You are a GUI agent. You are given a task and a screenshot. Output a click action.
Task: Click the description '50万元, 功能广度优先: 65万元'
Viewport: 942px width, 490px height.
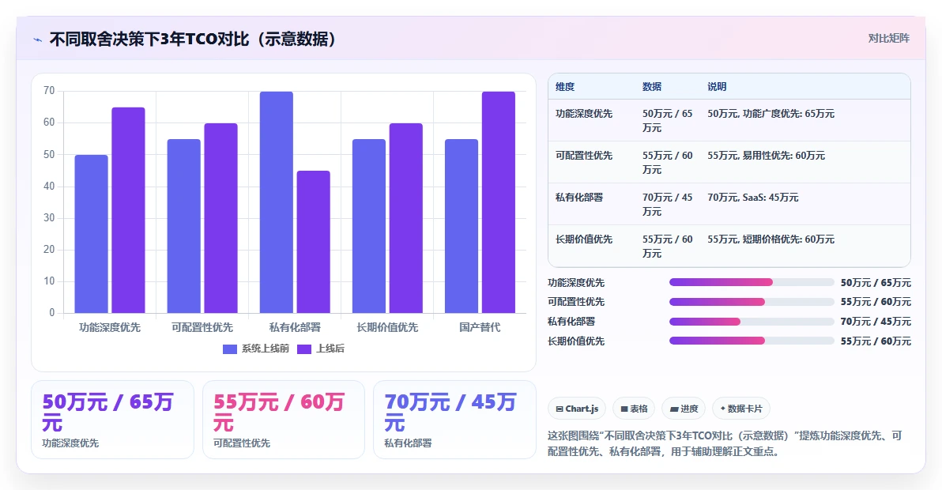coord(771,114)
